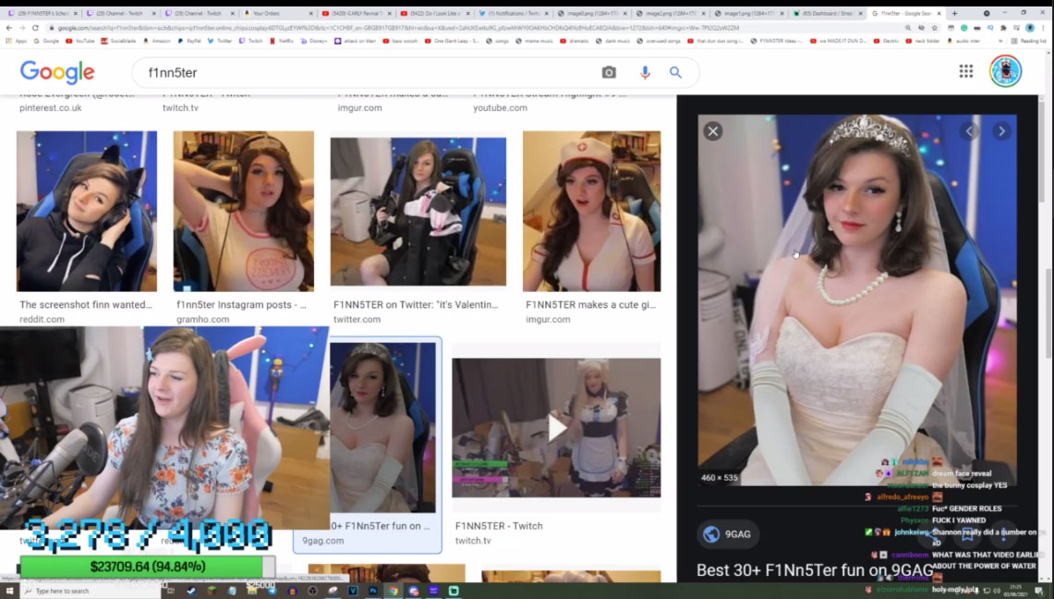1054x599 pixels.
Task: Click the Windows Start button
Action: coord(9,591)
